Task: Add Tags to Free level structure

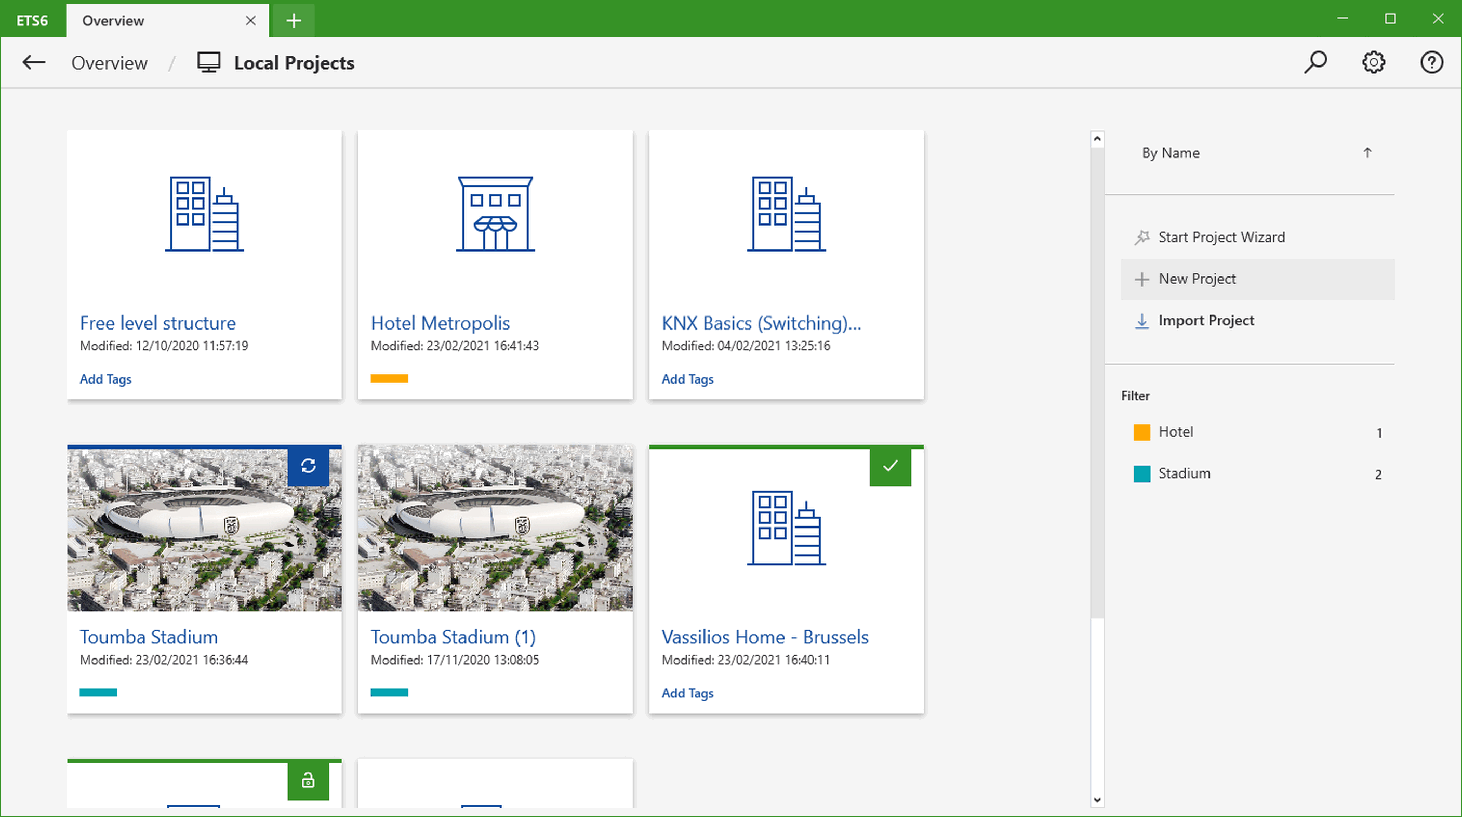Action: point(105,379)
